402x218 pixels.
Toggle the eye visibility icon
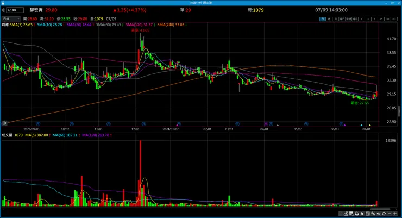point(379,214)
